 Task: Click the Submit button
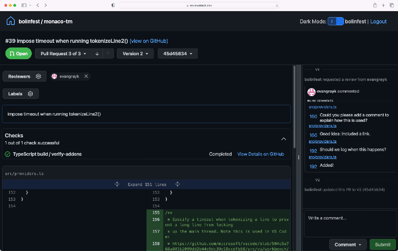click(383, 245)
